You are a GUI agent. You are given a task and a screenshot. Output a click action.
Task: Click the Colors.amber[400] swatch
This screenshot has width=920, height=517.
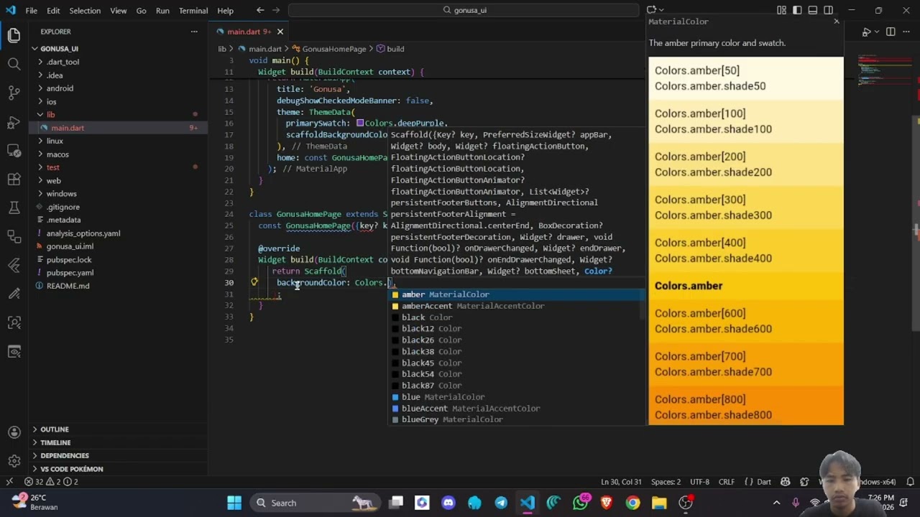pyautogui.click(x=746, y=251)
